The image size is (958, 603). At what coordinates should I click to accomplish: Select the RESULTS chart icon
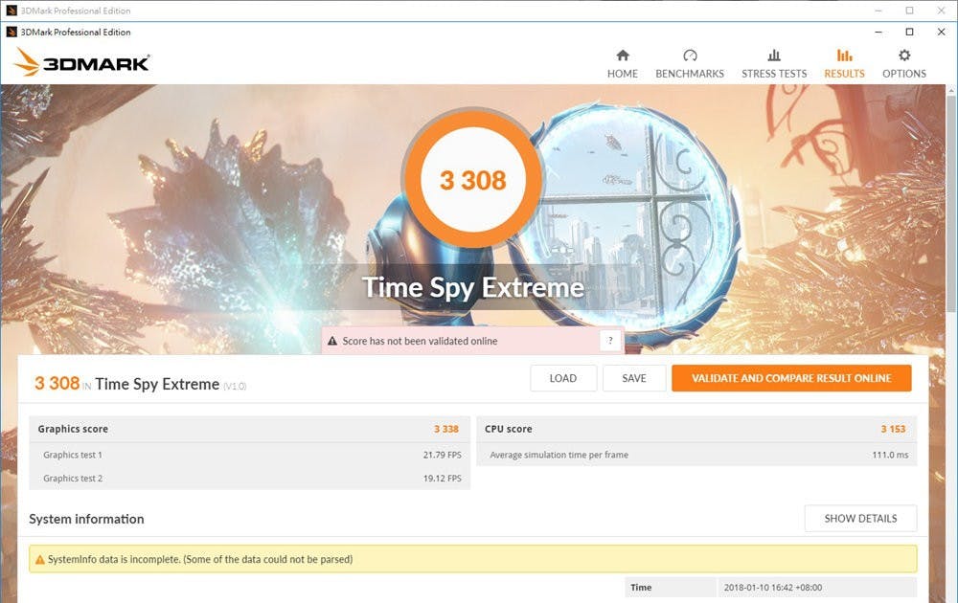844,56
